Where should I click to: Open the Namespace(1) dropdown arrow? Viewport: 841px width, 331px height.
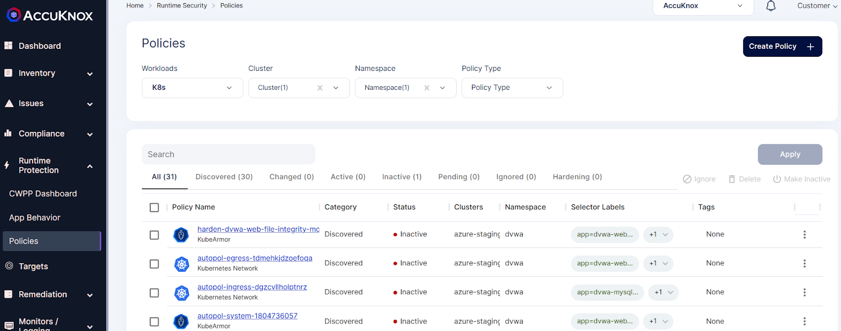point(443,88)
